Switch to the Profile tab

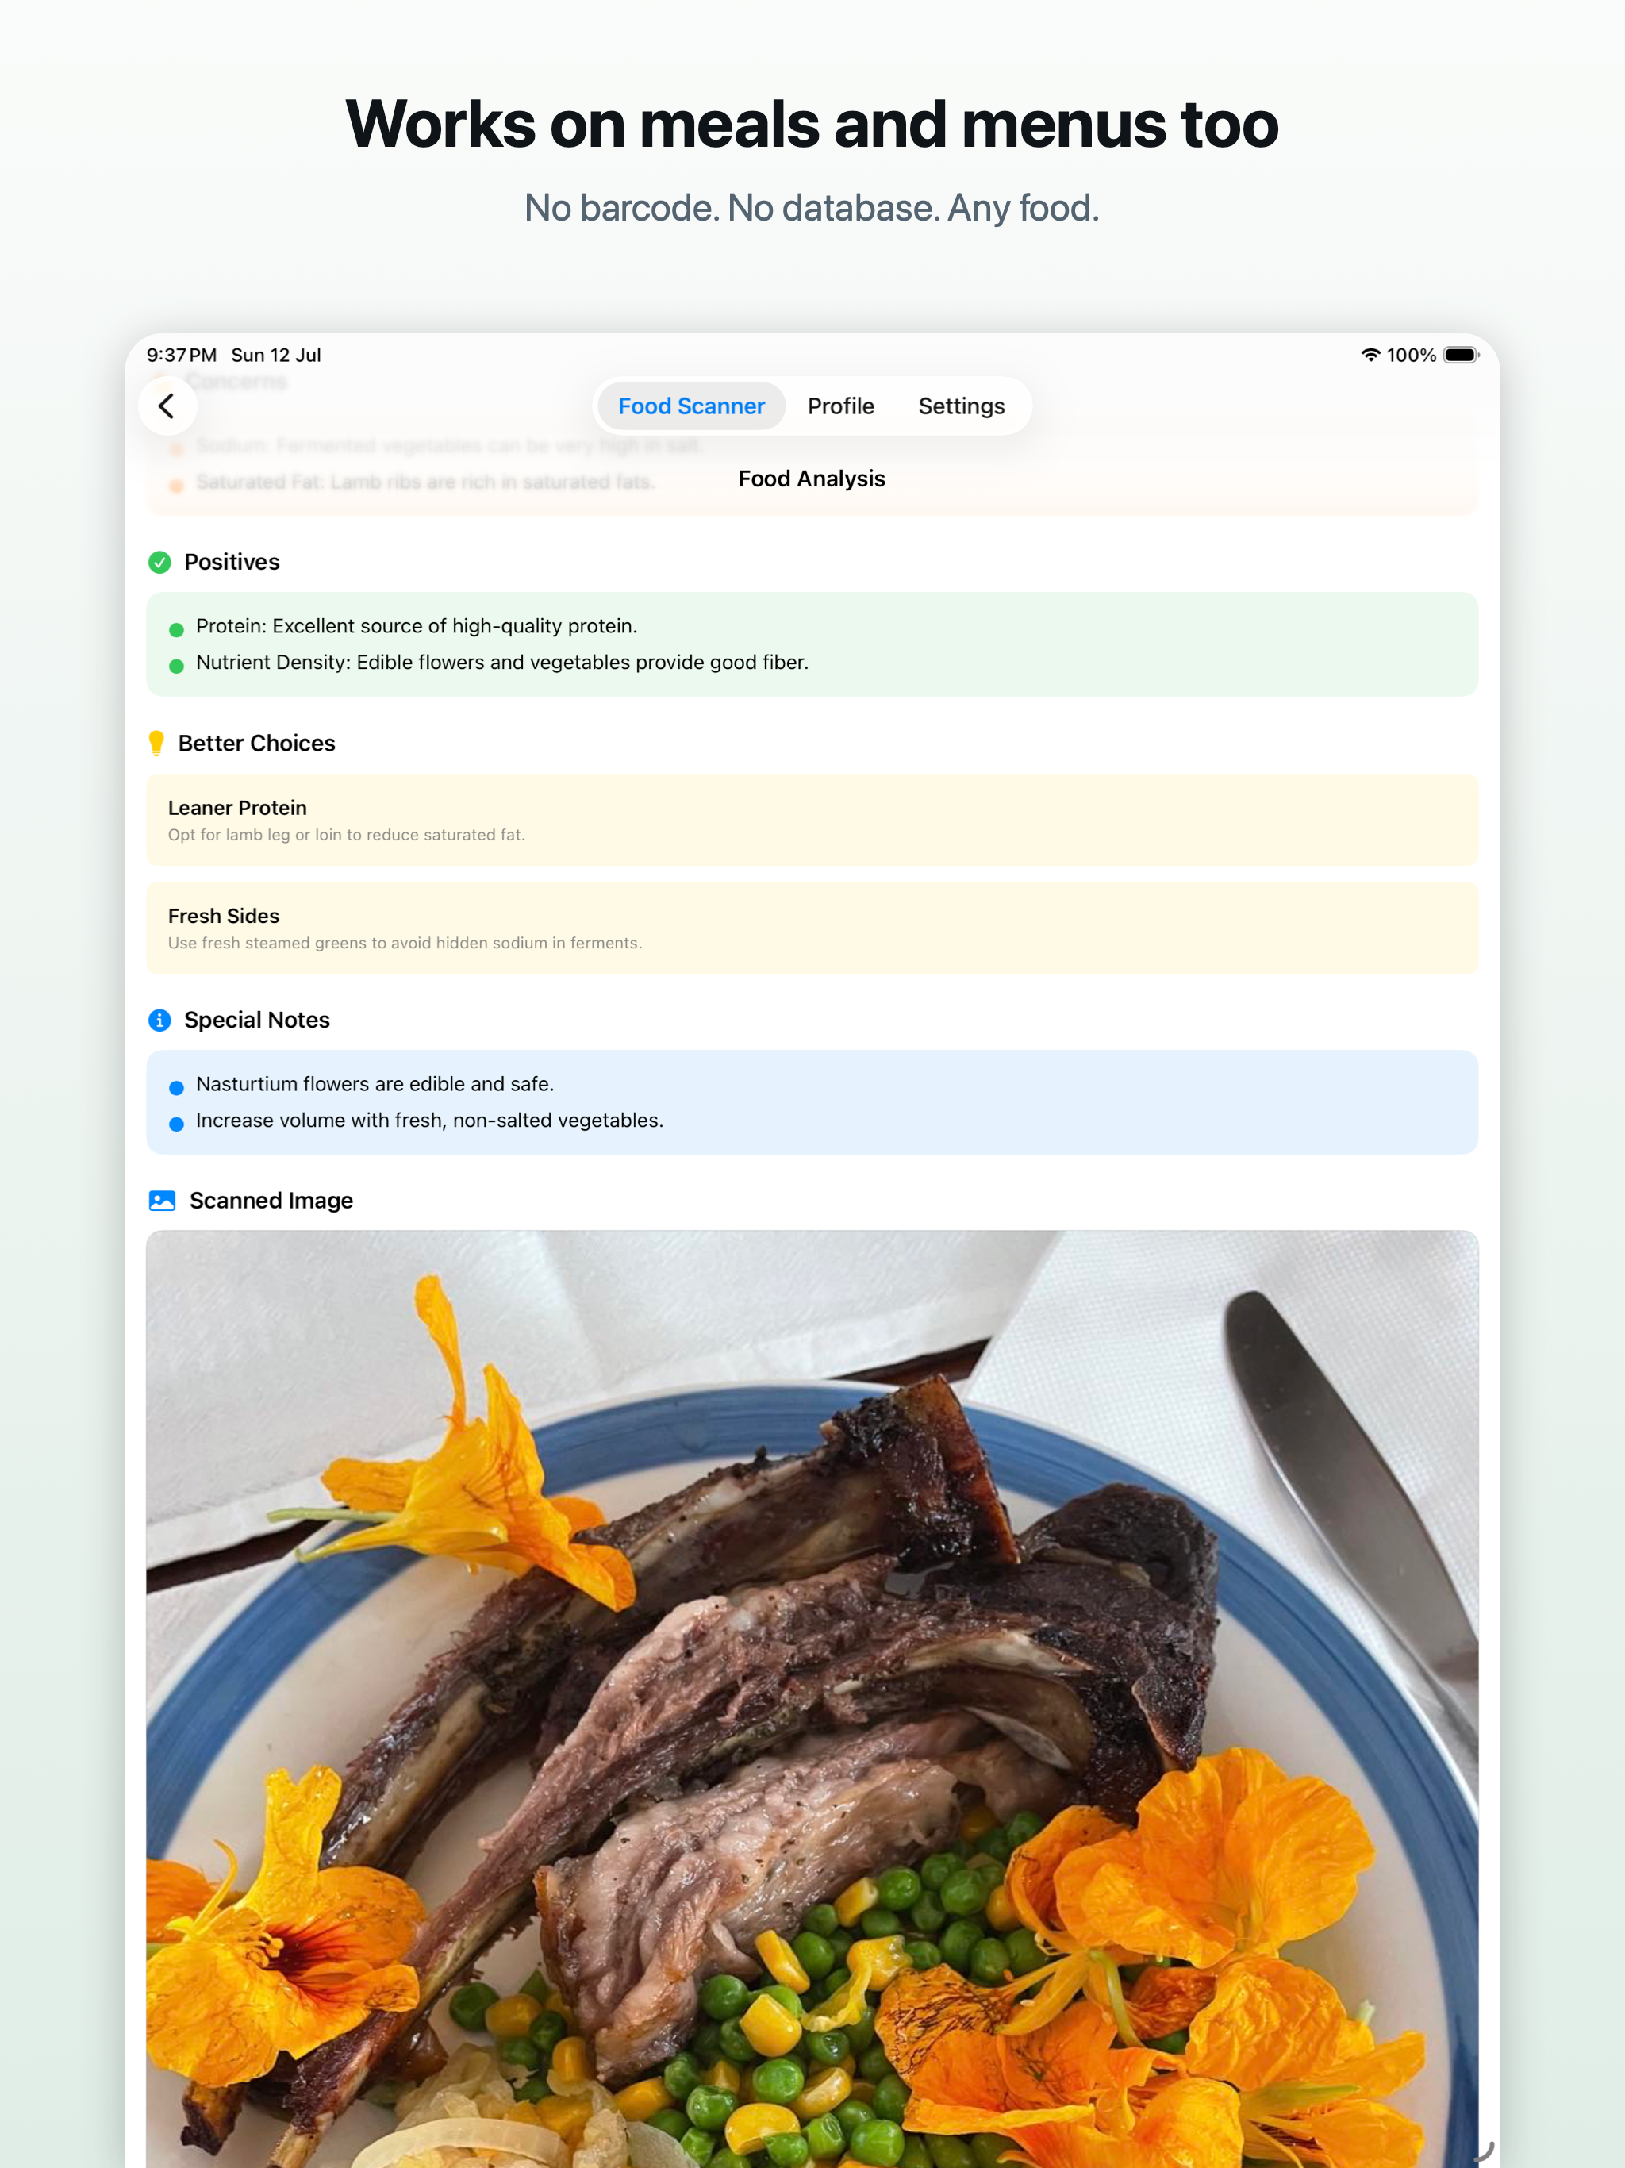coord(841,406)
